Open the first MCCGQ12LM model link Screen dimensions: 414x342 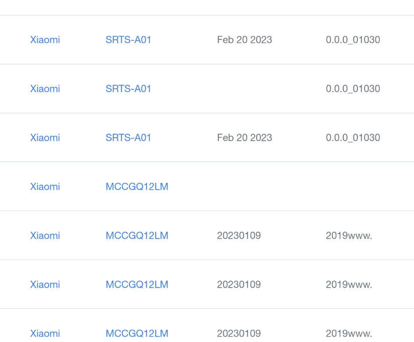click(x=136, y=186)
